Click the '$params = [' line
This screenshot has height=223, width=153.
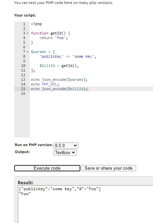[x=43, y=52]
